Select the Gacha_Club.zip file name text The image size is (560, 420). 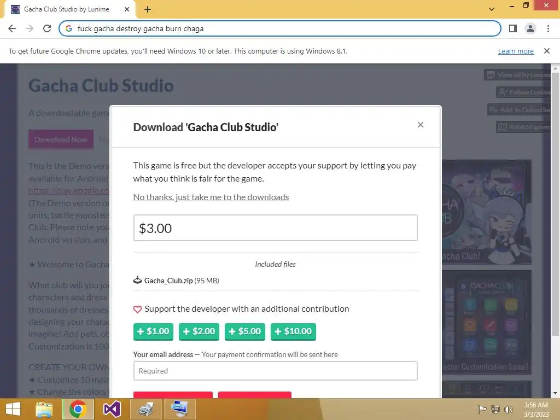click(168, 281)
